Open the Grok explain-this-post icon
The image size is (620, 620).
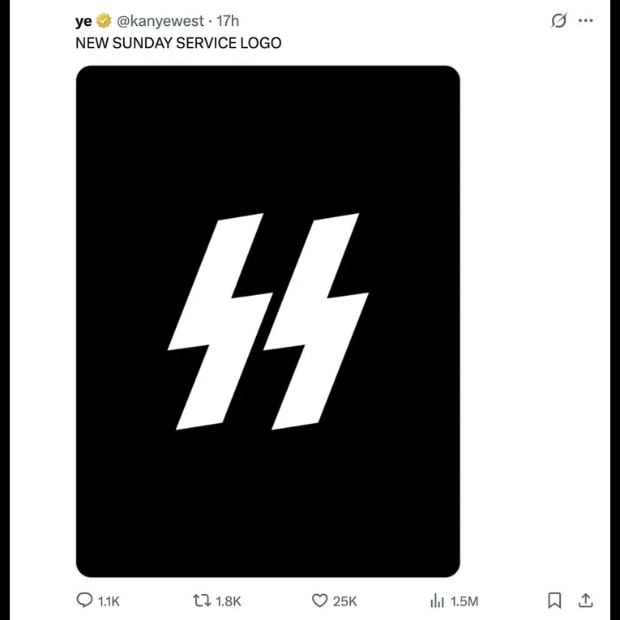(558, 21)
